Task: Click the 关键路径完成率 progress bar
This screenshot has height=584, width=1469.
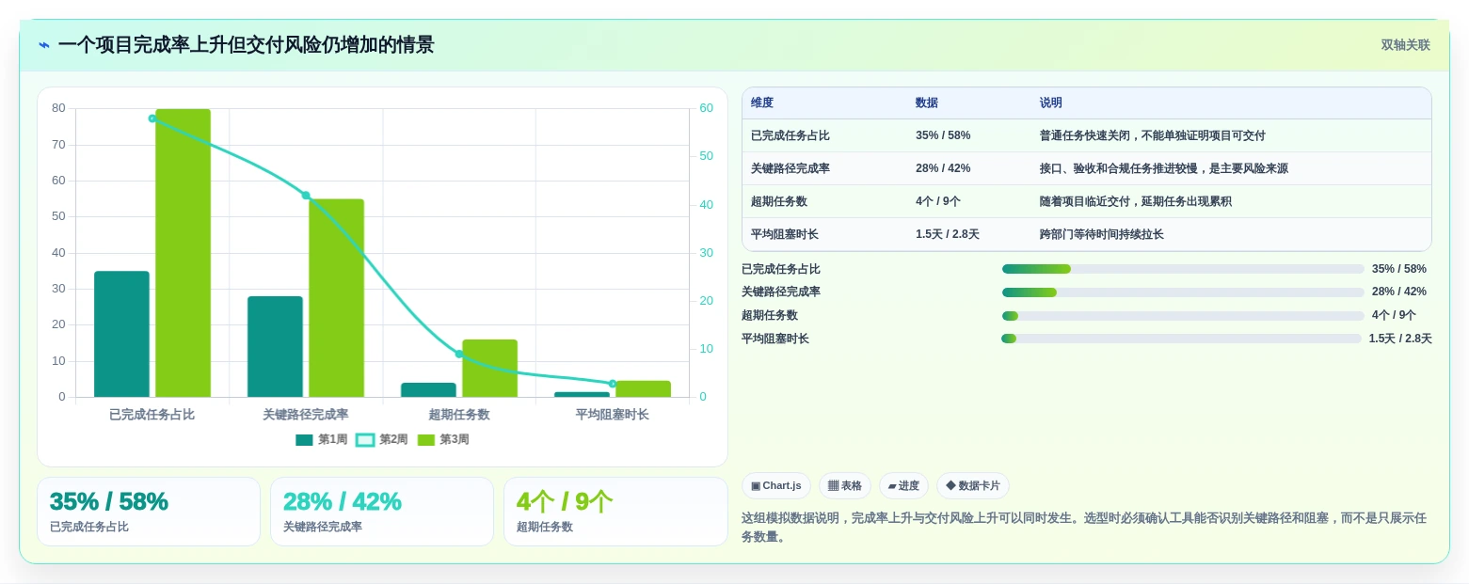Action: [x=1183, y=292]
